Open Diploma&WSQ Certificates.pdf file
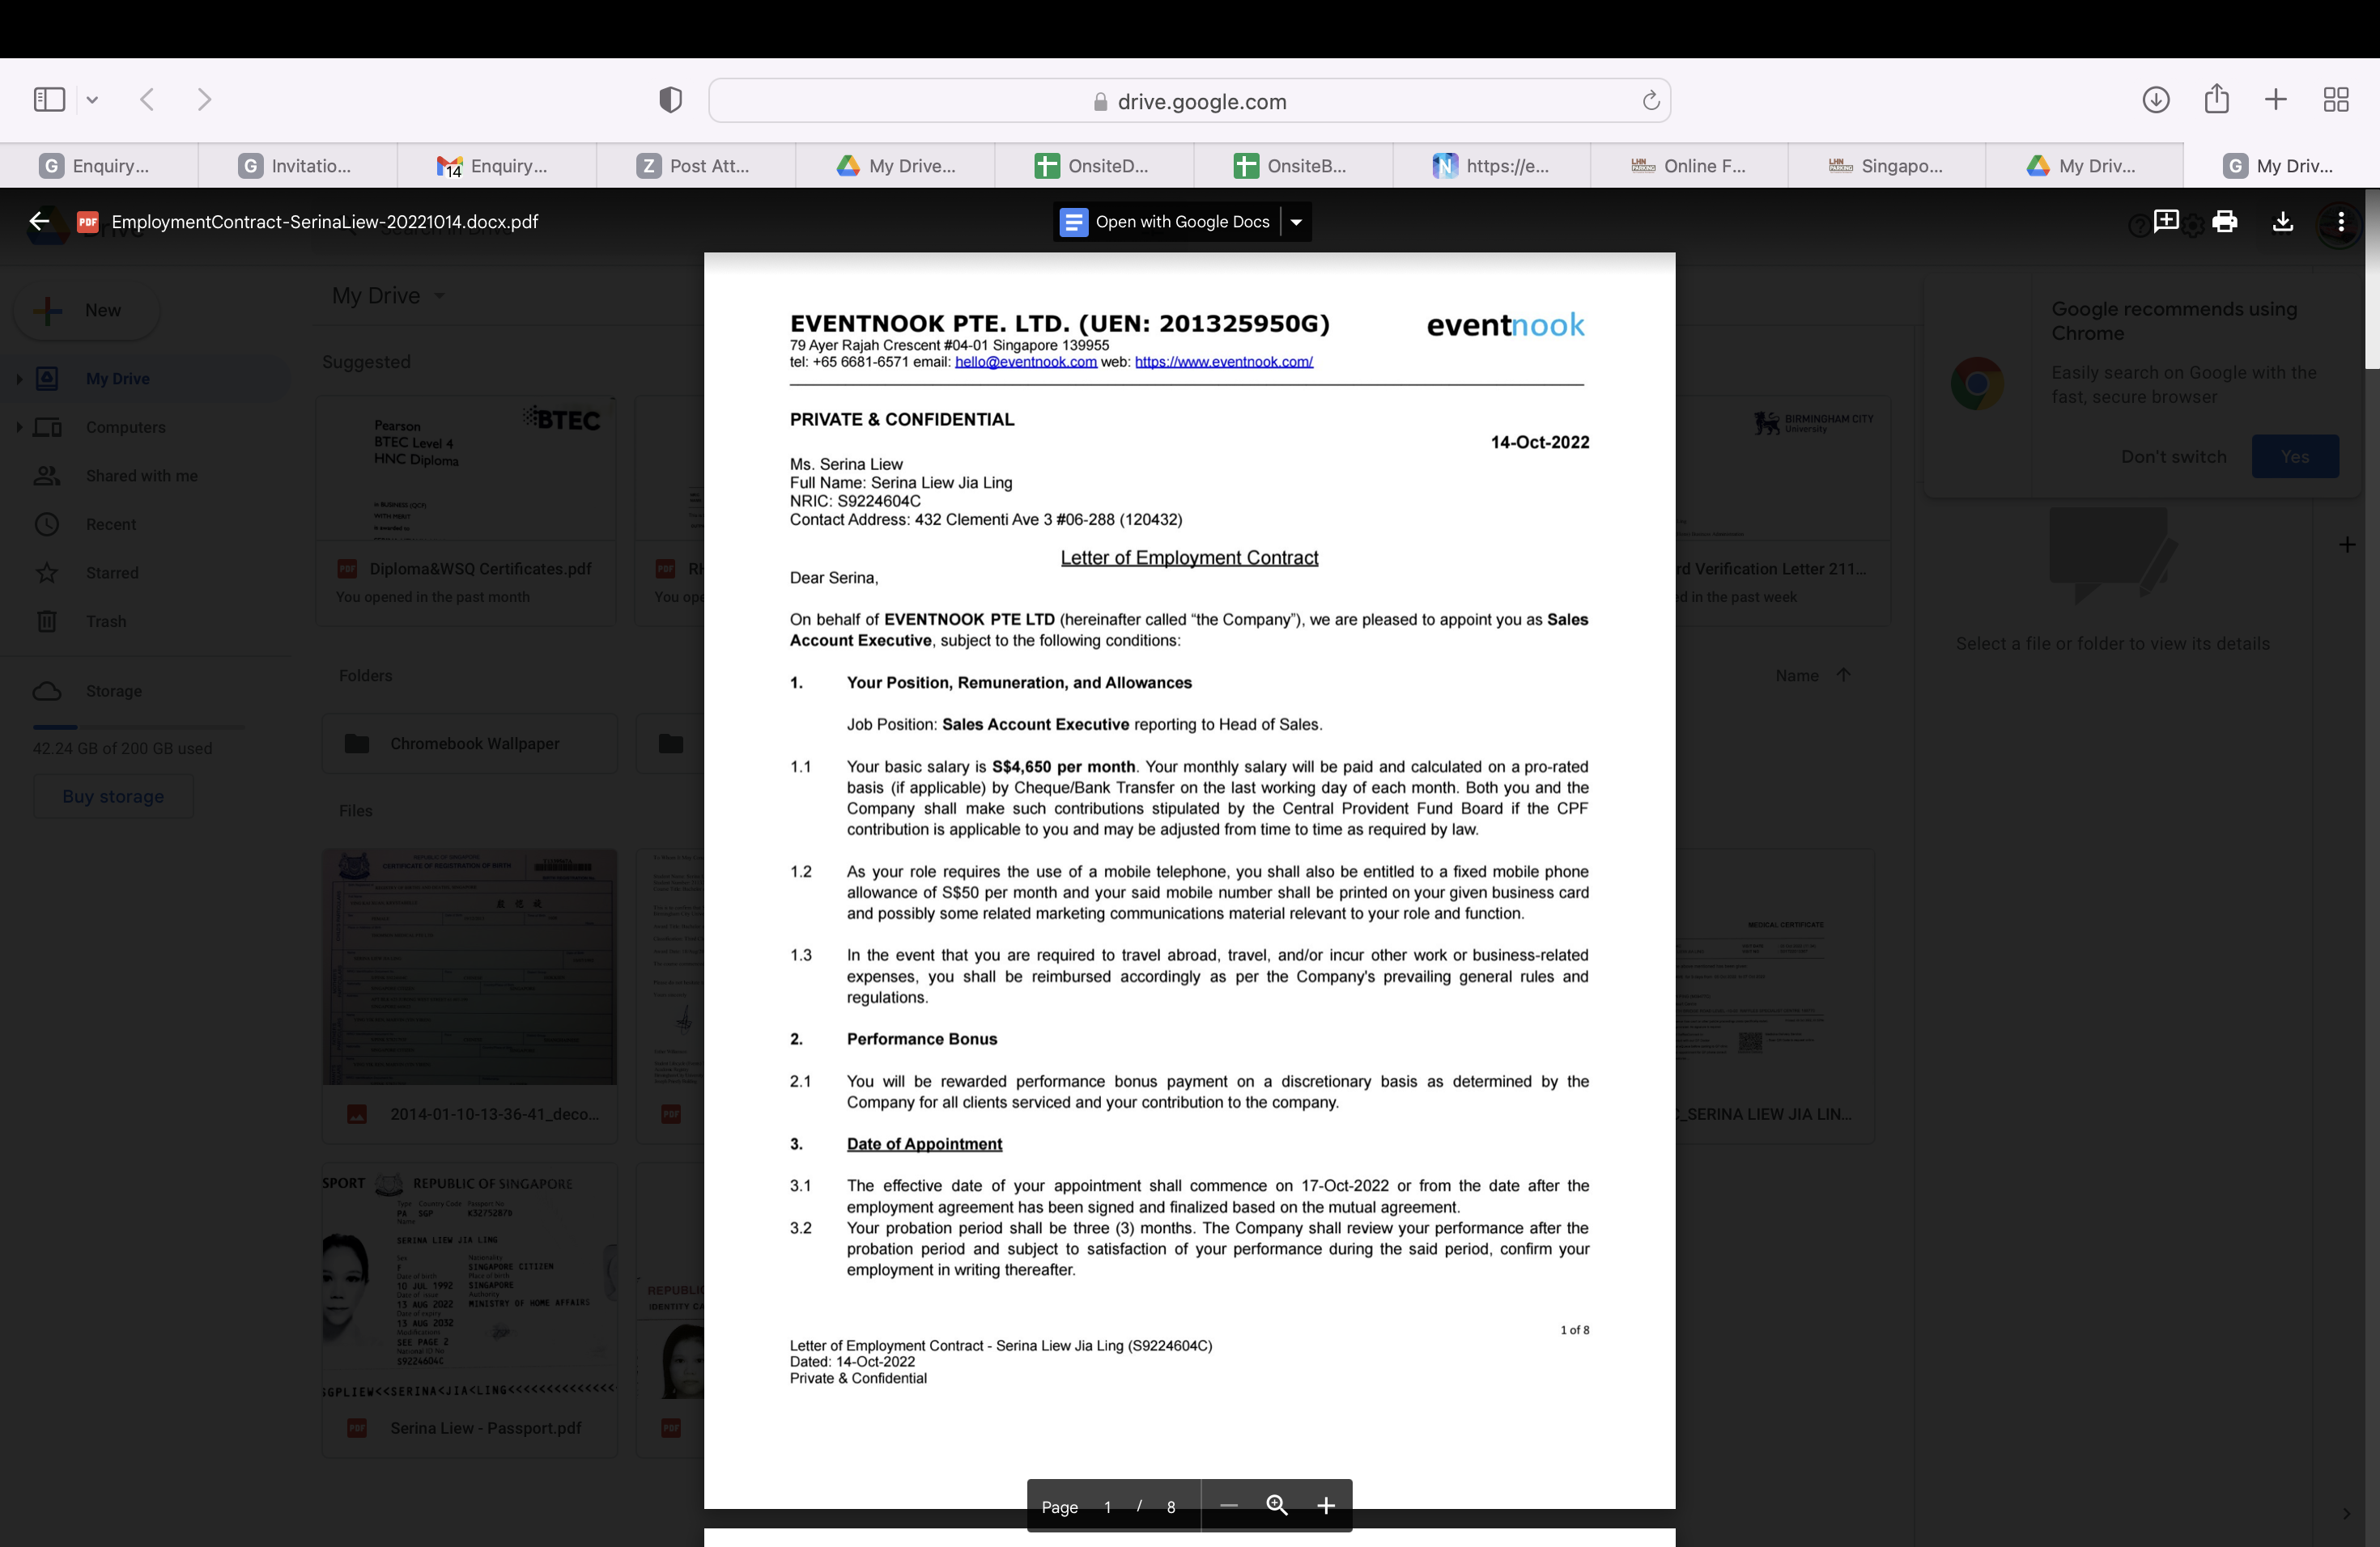 [x=466, y=511]
